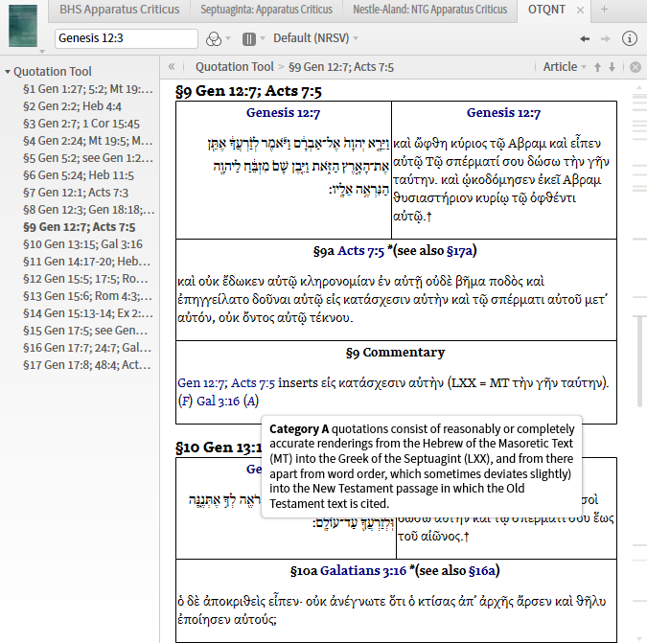Select §12 Gen 15:5; 17:5 entry
The width and height of the screenshot is (647, 643).
85,279
